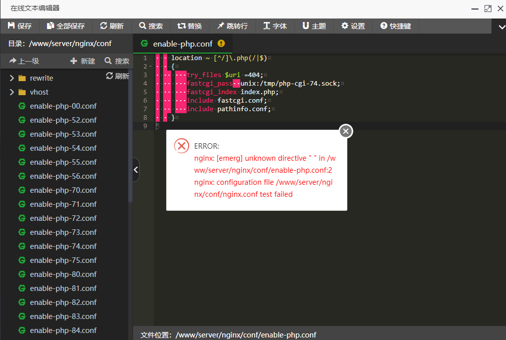Screen dimensions: 506x340
Task: Refresh the editor with toolbar 刷新
Action: [x=112, y=26]
